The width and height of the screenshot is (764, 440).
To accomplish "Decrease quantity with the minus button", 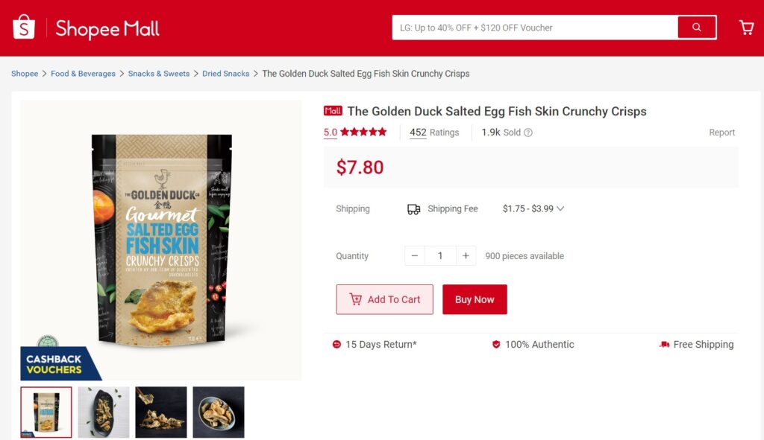I will (415, 256).
